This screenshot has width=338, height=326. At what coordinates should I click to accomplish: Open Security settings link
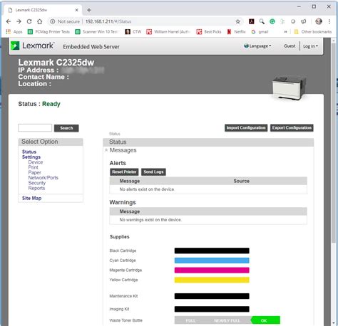36,183
